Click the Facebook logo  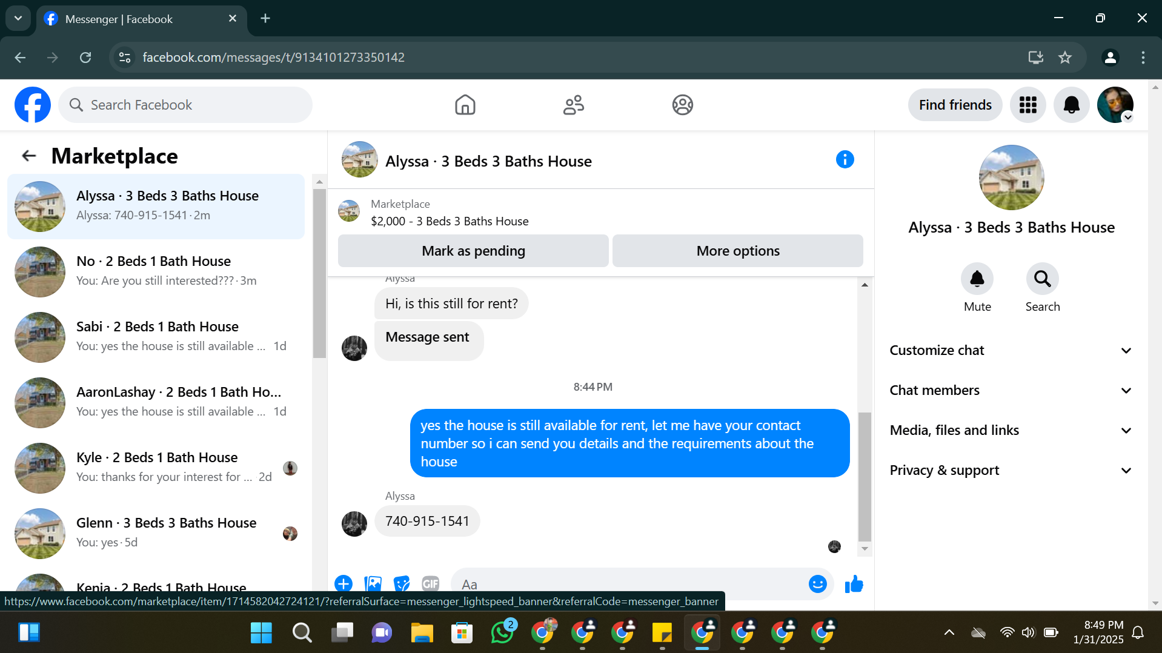[x=33, y=105]
